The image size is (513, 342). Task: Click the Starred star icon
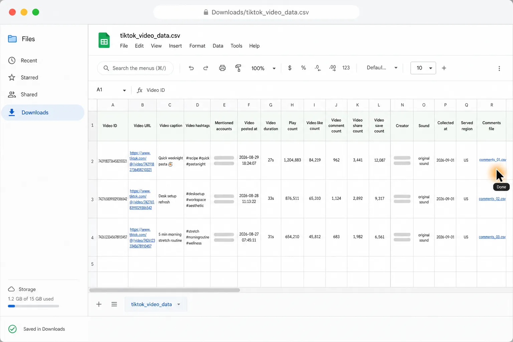click(12, 77)
